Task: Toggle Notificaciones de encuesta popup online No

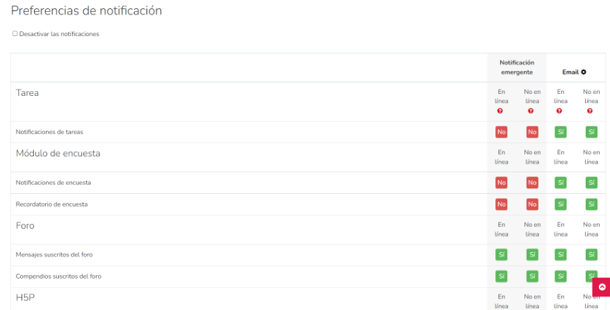Action: click(x=501, y=183)
